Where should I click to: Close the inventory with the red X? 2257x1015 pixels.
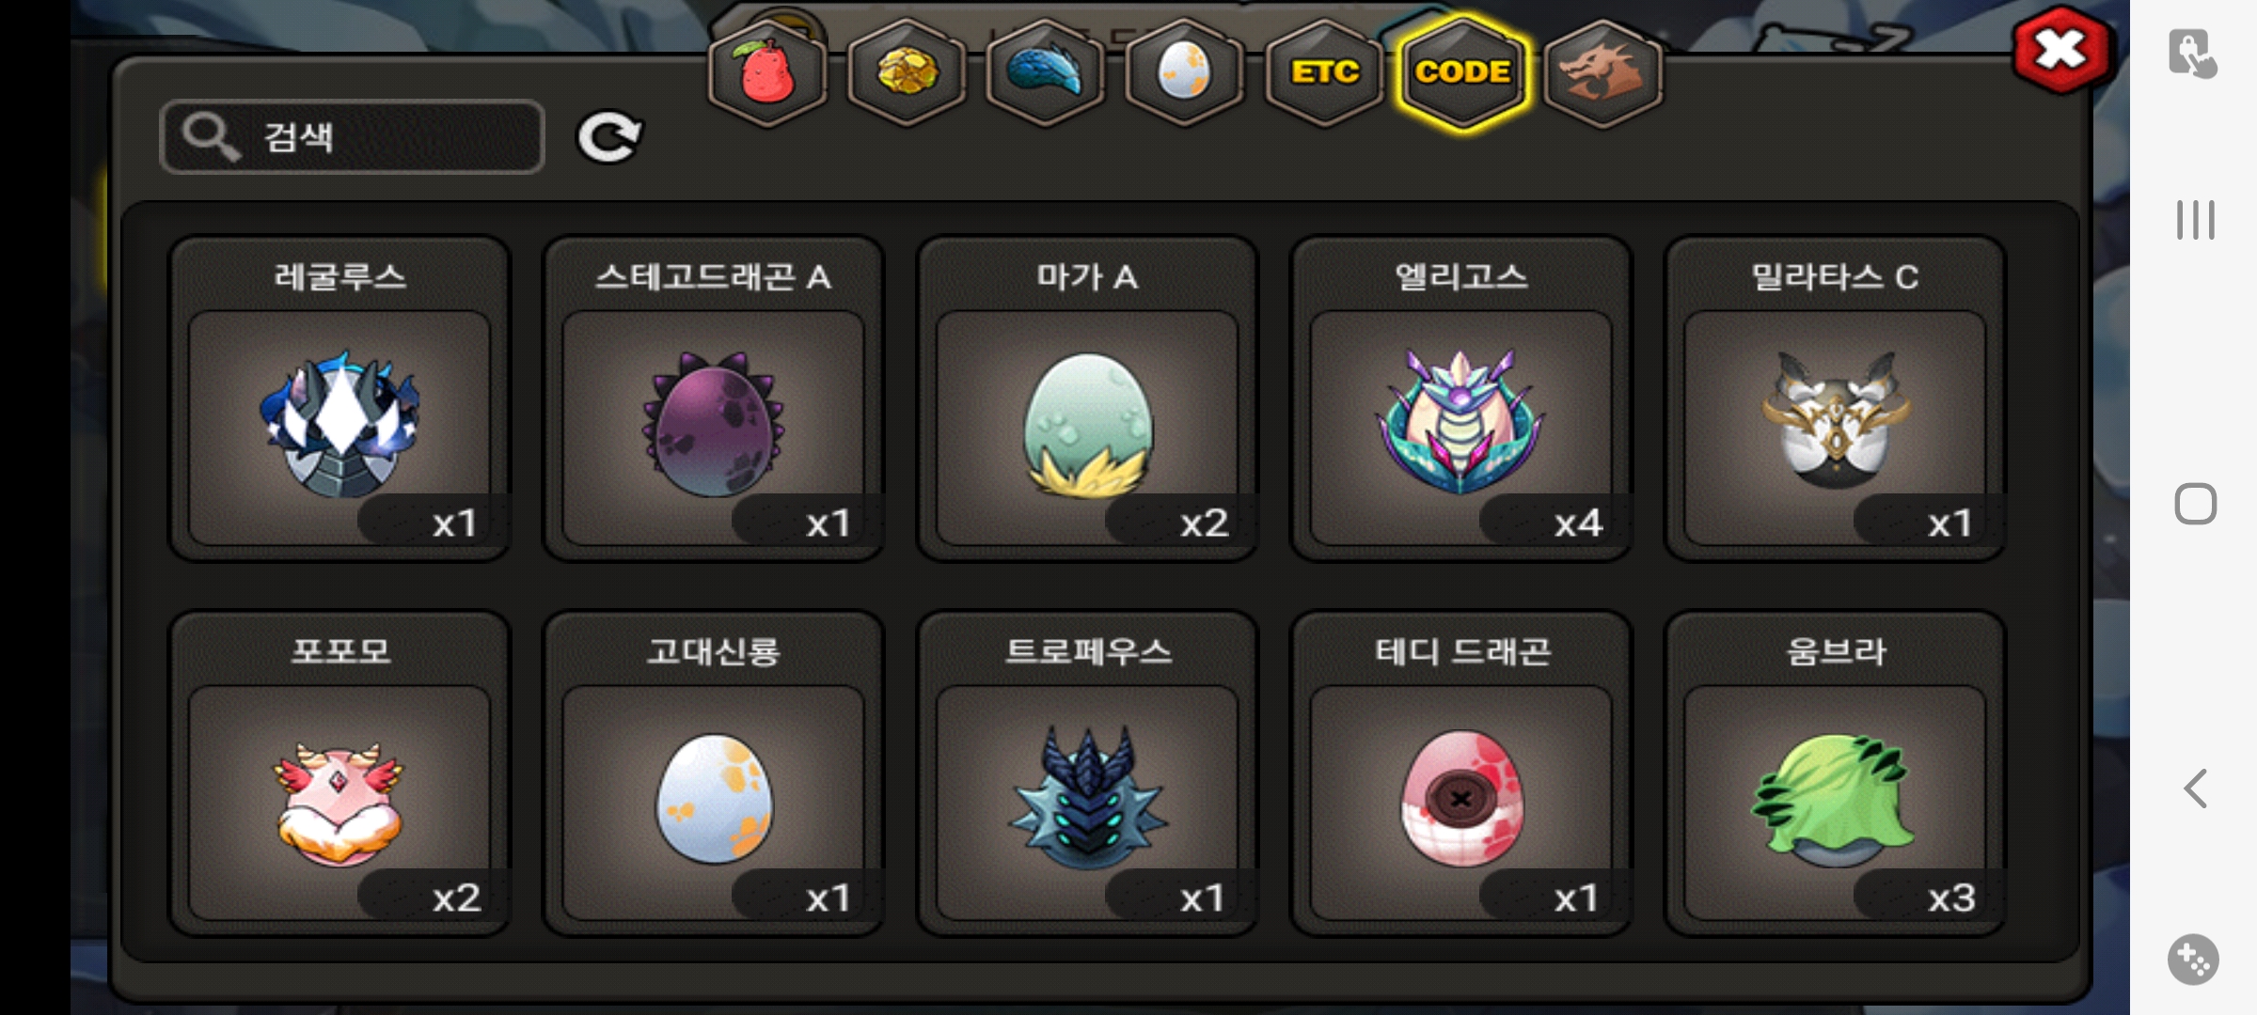coord(2061,51)
